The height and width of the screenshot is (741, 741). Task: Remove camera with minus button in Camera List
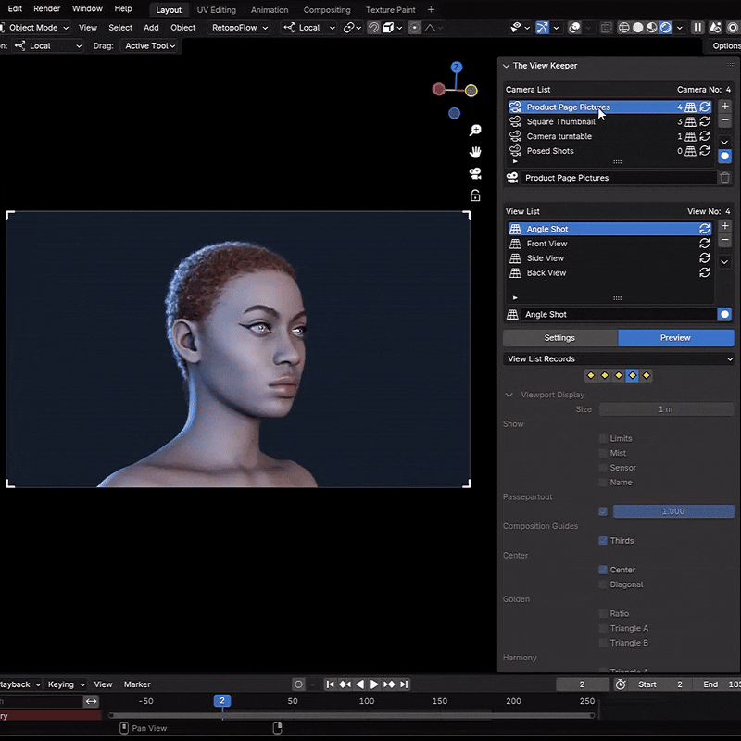(724, 120)
